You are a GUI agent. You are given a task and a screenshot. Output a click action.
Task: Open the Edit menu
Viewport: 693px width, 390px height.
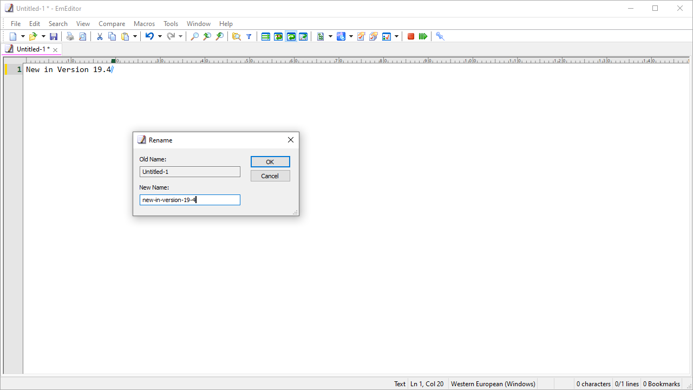[35, 24]
